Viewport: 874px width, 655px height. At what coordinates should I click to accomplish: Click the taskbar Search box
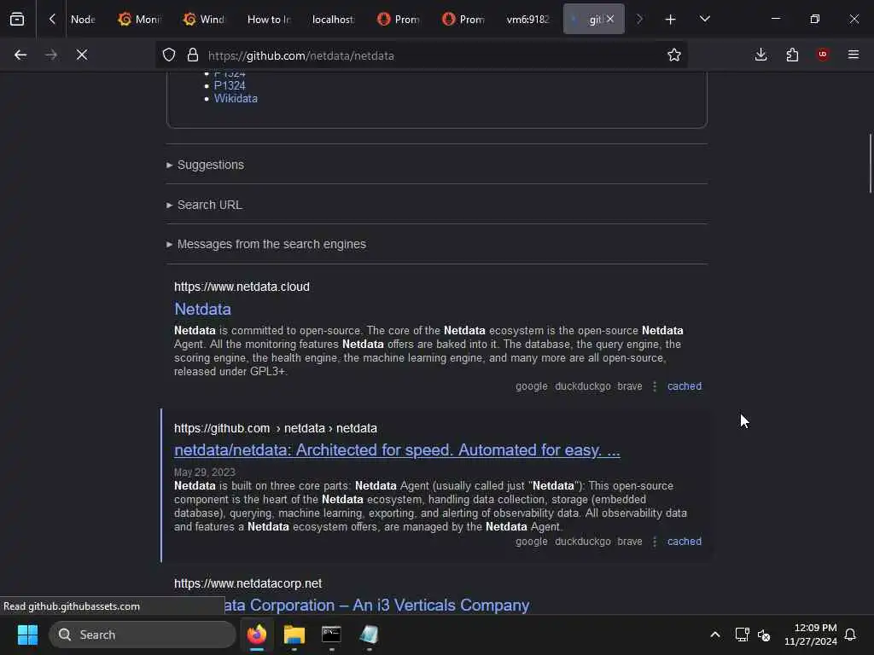point(143,635)
